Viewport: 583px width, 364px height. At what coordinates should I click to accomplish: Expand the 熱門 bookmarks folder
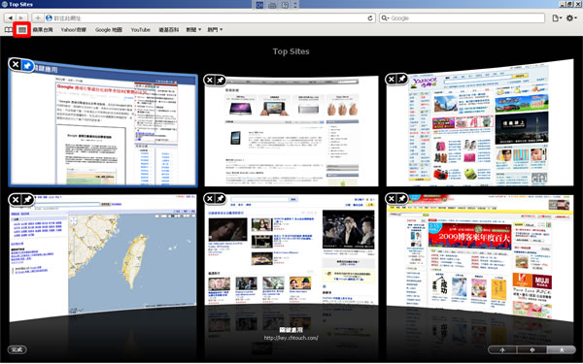click(x=215, y=30)
